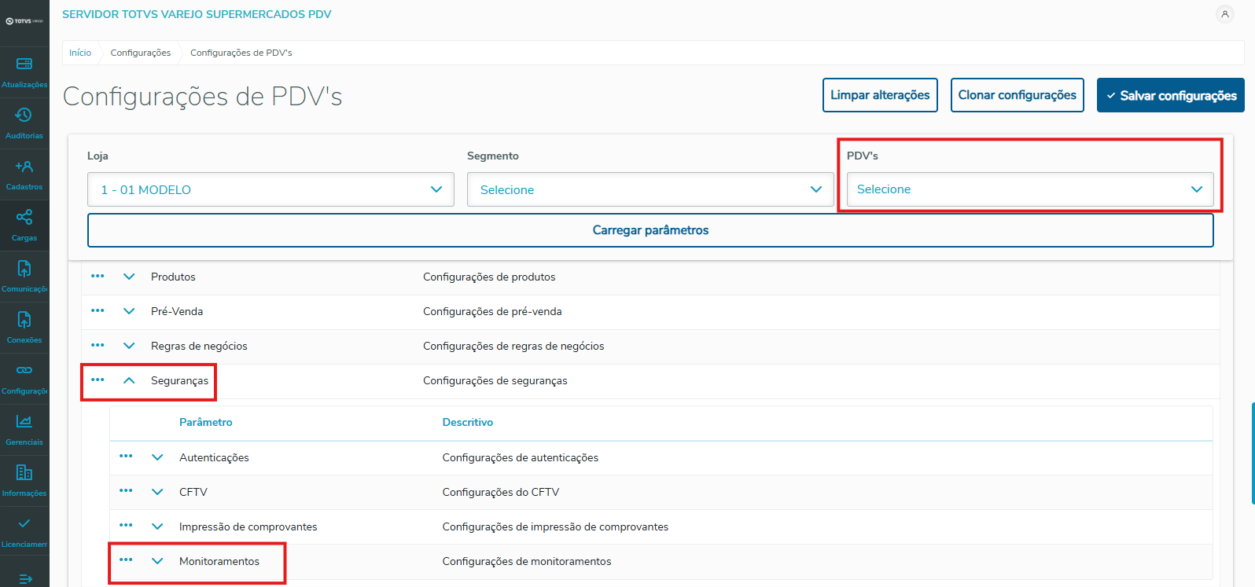This screenshot has height=587, width=1255.
Task: Open the three-dot menu for CFTV
Action: (126, 491)
